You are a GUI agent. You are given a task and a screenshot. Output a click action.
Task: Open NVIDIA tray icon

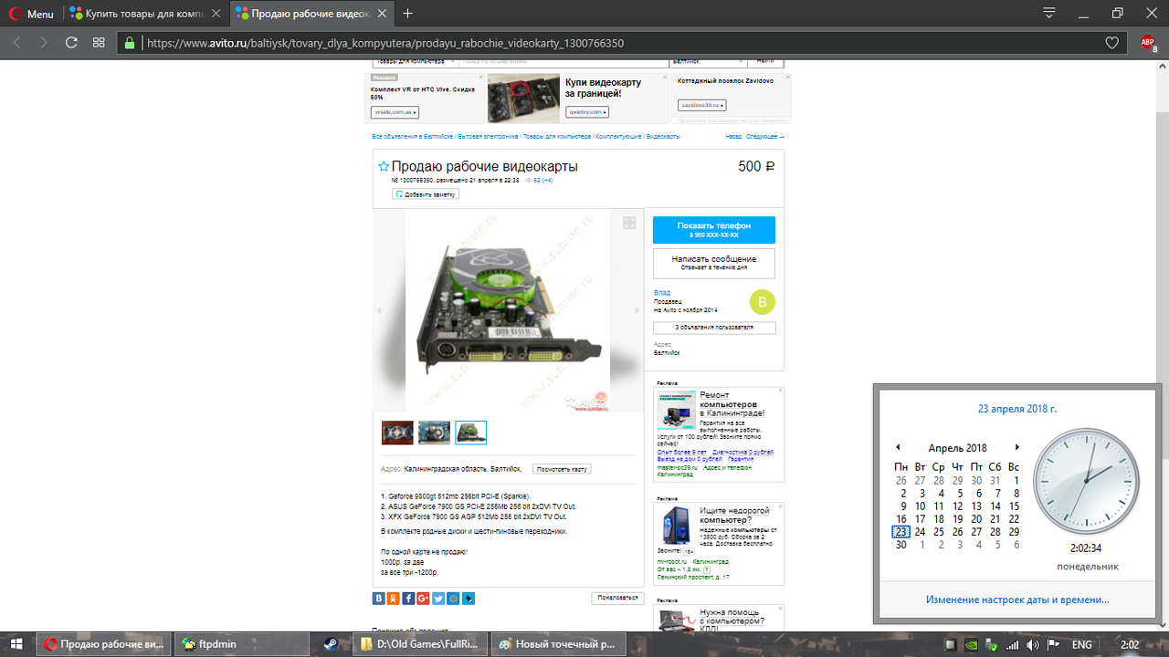[972, 644]
